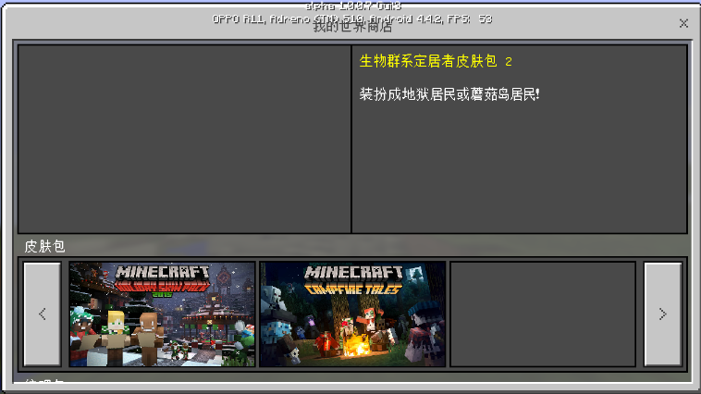Viewport: 701px width, 394px height.
Task: Click the 皮肤包 section heading
Action: click(x=45, y=246)
